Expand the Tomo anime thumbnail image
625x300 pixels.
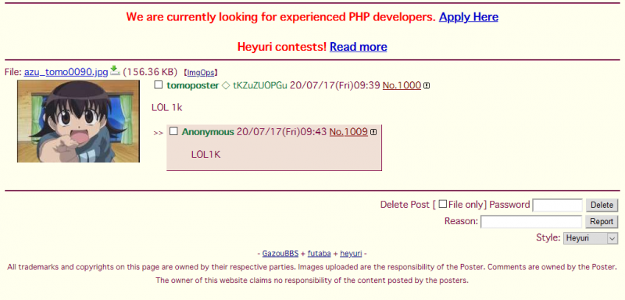pos(78,121)
